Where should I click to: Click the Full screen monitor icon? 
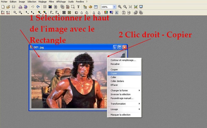click(x=141, y=7)
